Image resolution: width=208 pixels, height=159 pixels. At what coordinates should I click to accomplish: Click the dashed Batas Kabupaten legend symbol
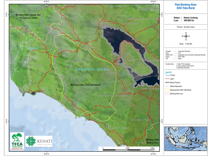167,86
